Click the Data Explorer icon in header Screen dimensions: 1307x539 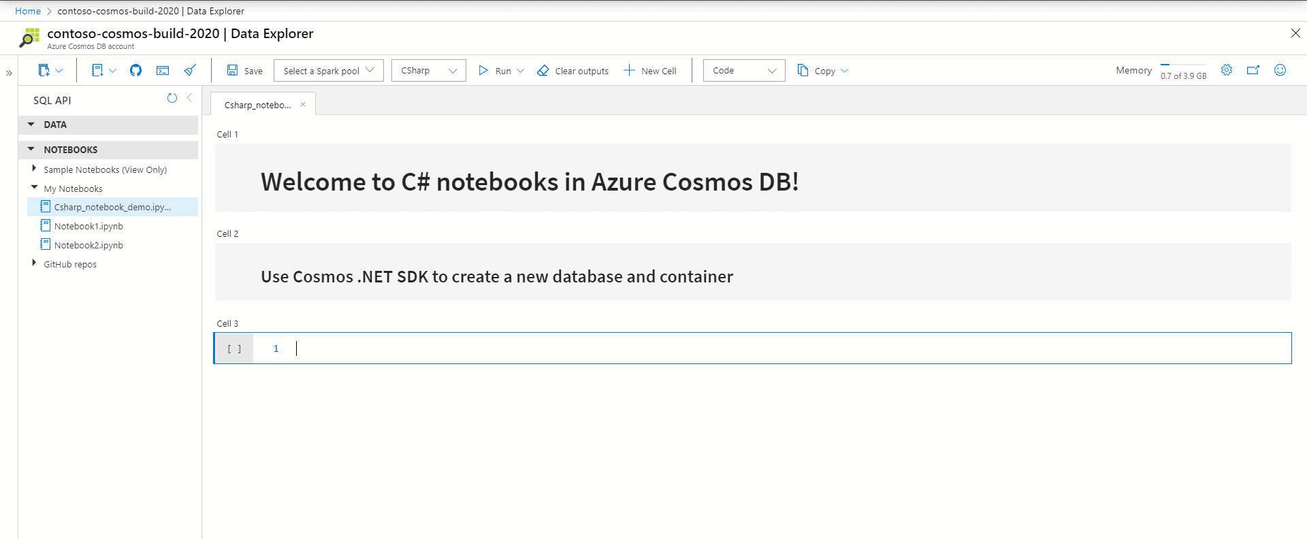29,37
